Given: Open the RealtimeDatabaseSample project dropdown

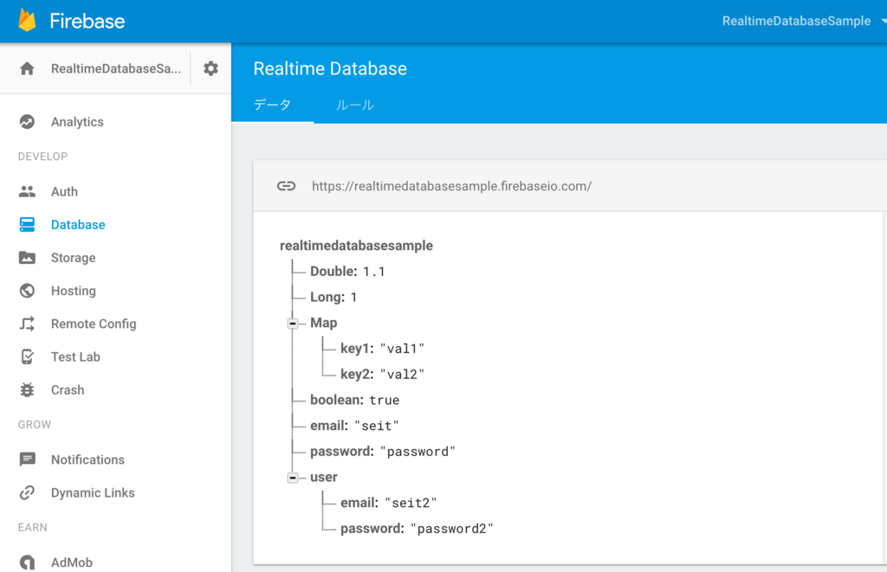Looking at the screenshot, I should click(x=803, y=21).
